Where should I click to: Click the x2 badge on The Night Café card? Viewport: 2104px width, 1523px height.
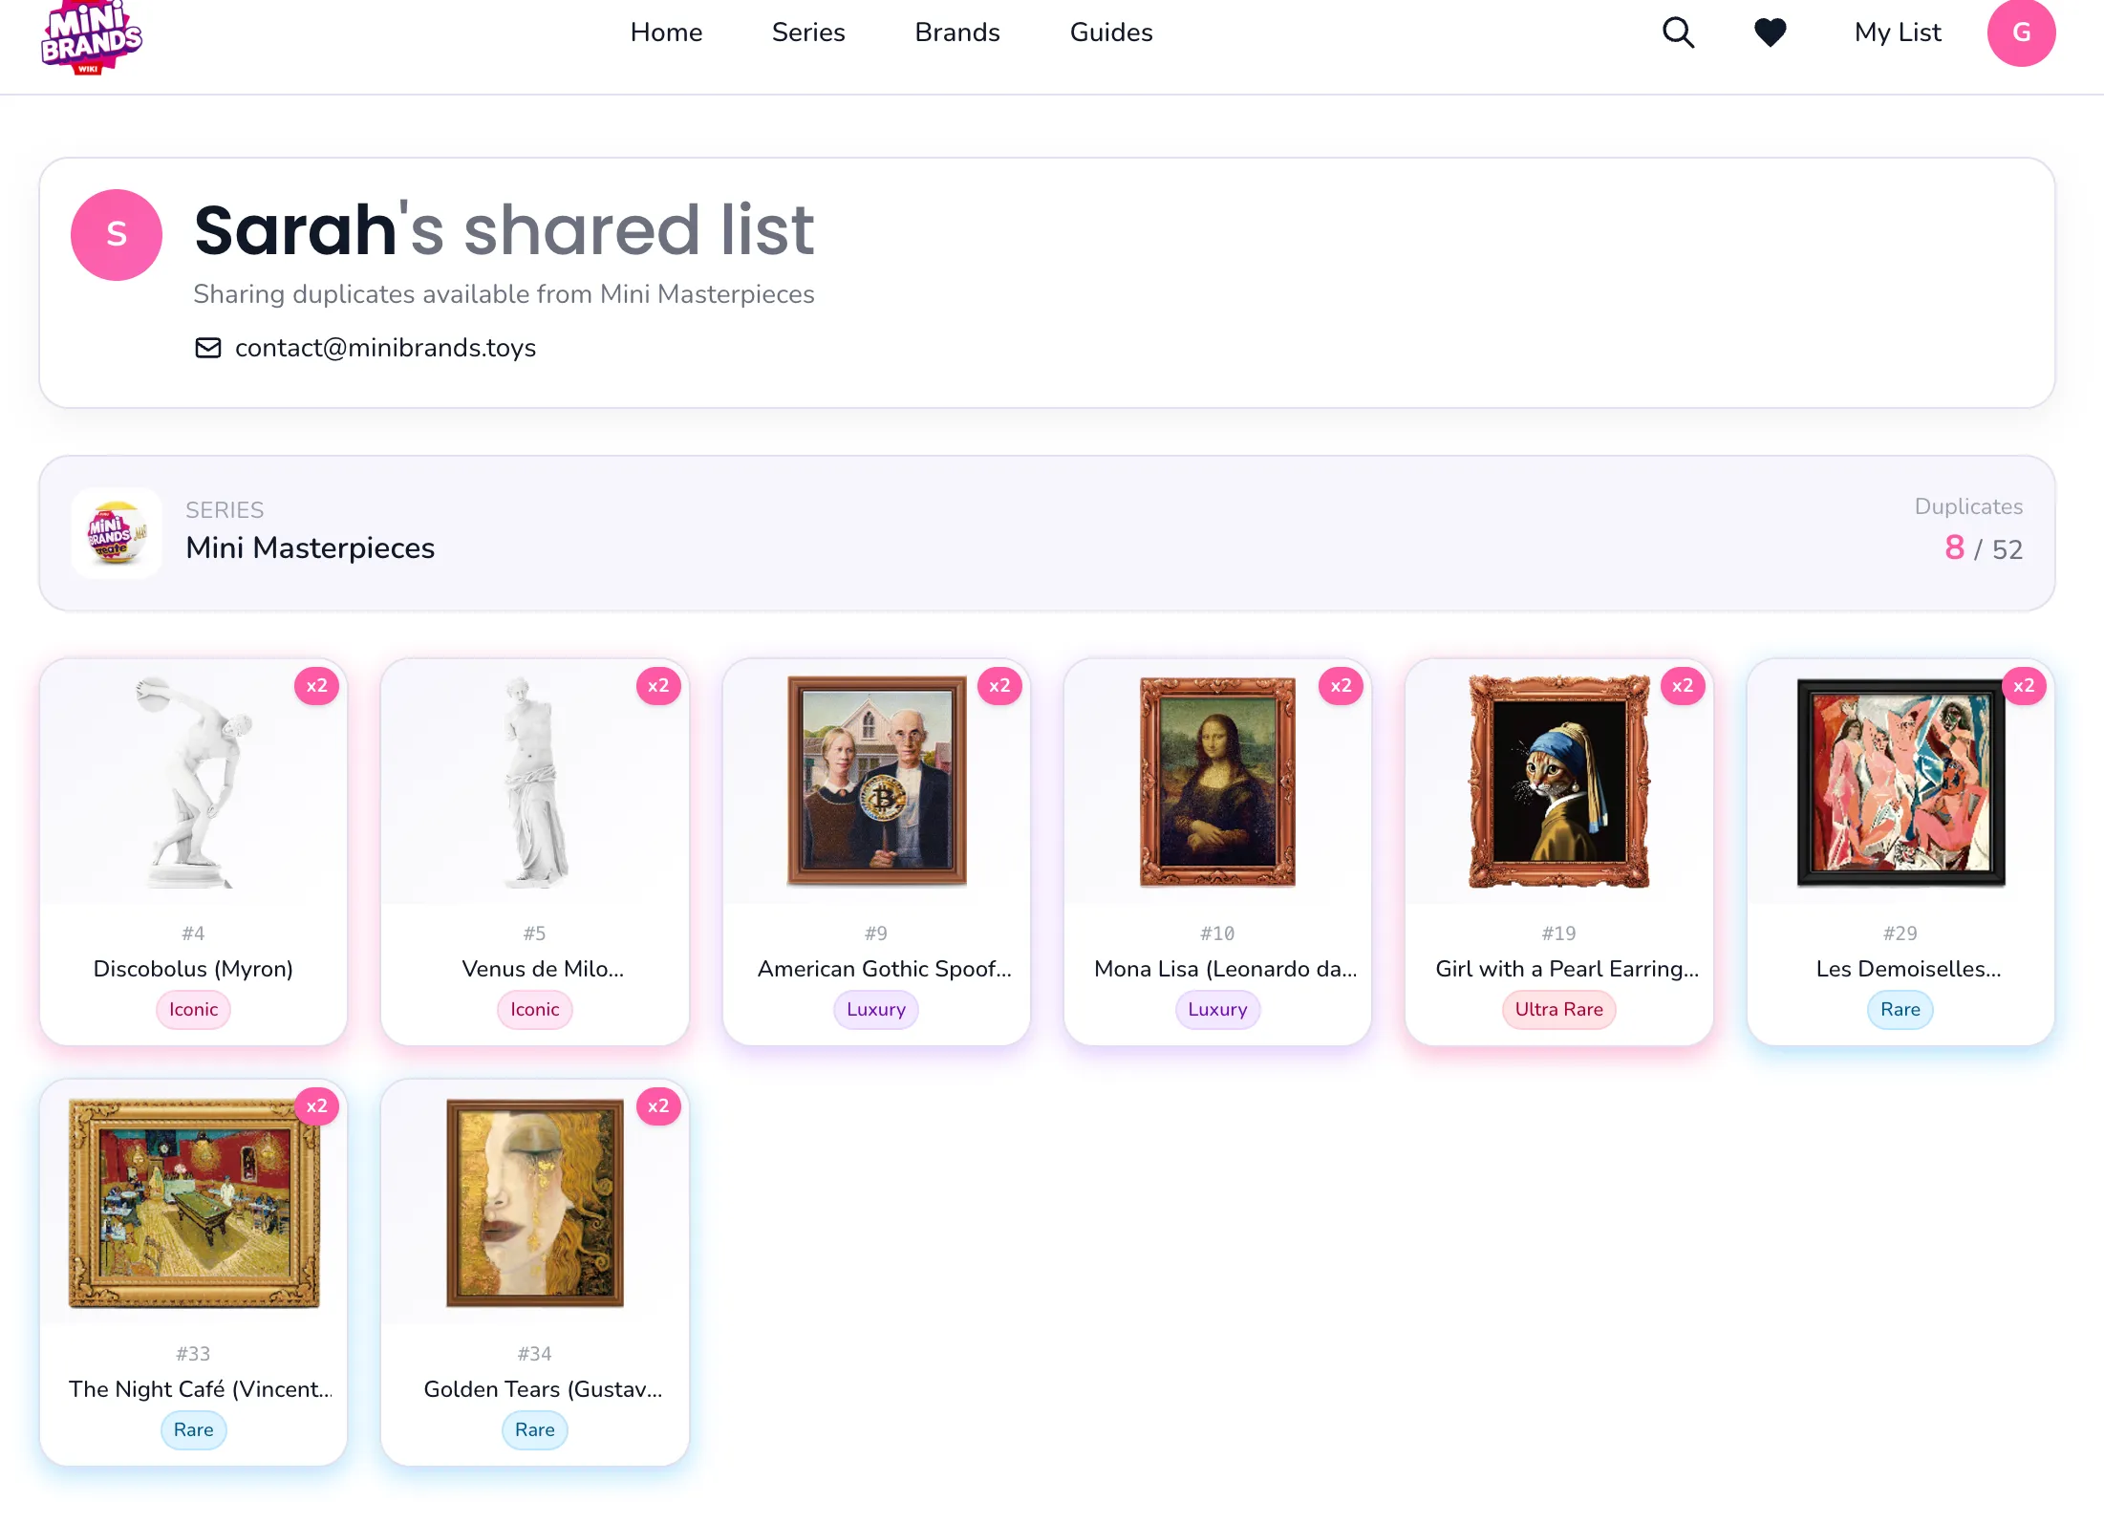point(316,1105)
